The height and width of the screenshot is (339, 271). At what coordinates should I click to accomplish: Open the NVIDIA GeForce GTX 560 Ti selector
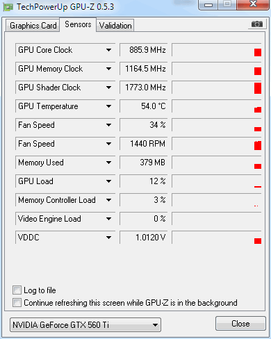tap(85, 325)
